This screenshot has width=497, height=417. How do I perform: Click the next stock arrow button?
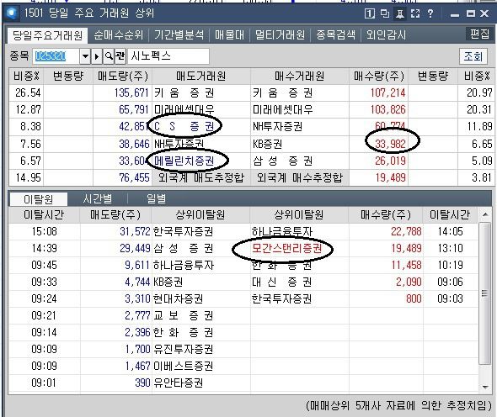(97, 56)
